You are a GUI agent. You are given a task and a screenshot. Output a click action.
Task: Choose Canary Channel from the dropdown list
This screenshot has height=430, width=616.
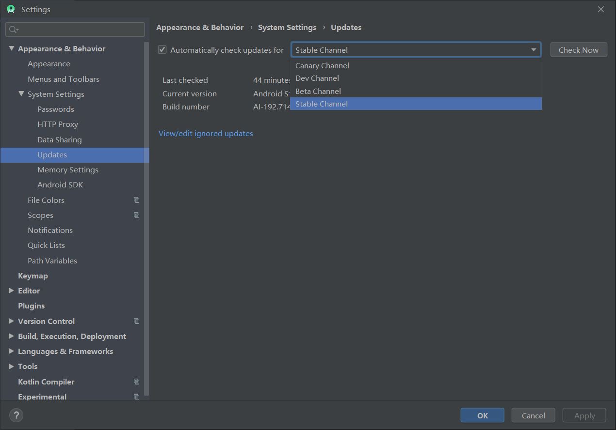(416, 65)
